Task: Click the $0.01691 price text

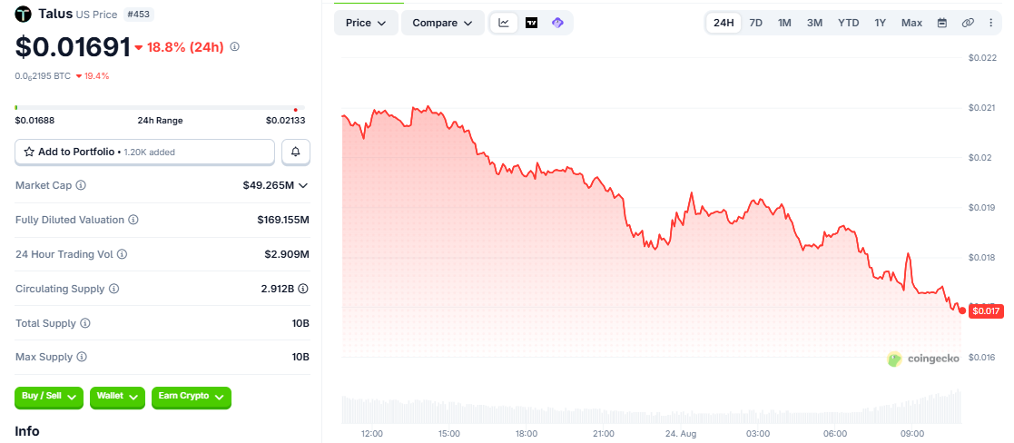Action: coord(73,46)
